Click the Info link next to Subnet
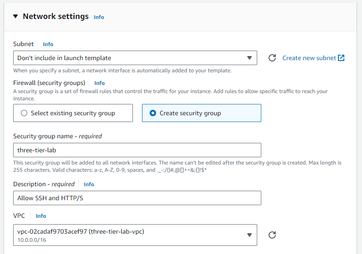Screen dimensions: 362x254 [x=48, y=44]
